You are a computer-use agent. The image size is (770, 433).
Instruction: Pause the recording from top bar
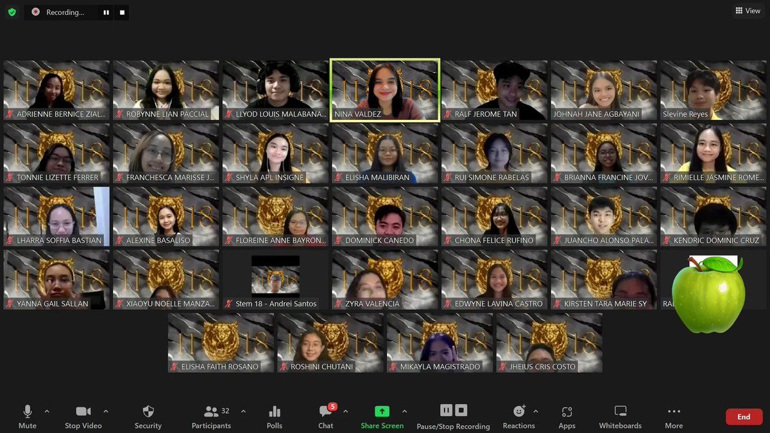(106, 12)
